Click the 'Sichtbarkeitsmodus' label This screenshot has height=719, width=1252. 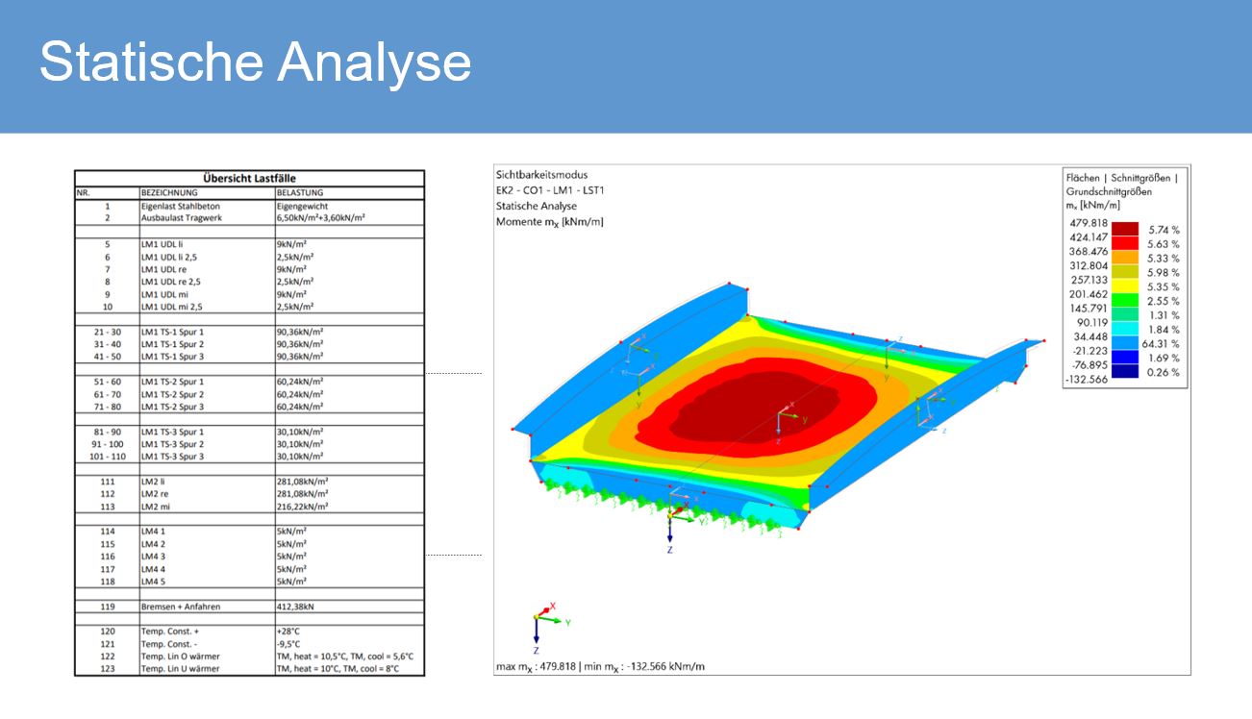tap(541, 175)
